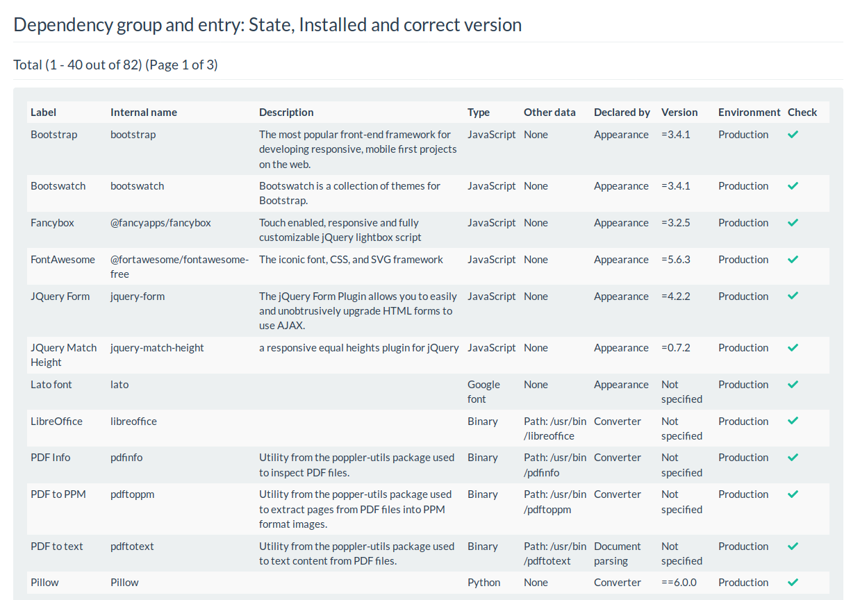Click the FontAwesome label cell
The width and height of the screenshot is (851, 600).
[x=63, y=260]
